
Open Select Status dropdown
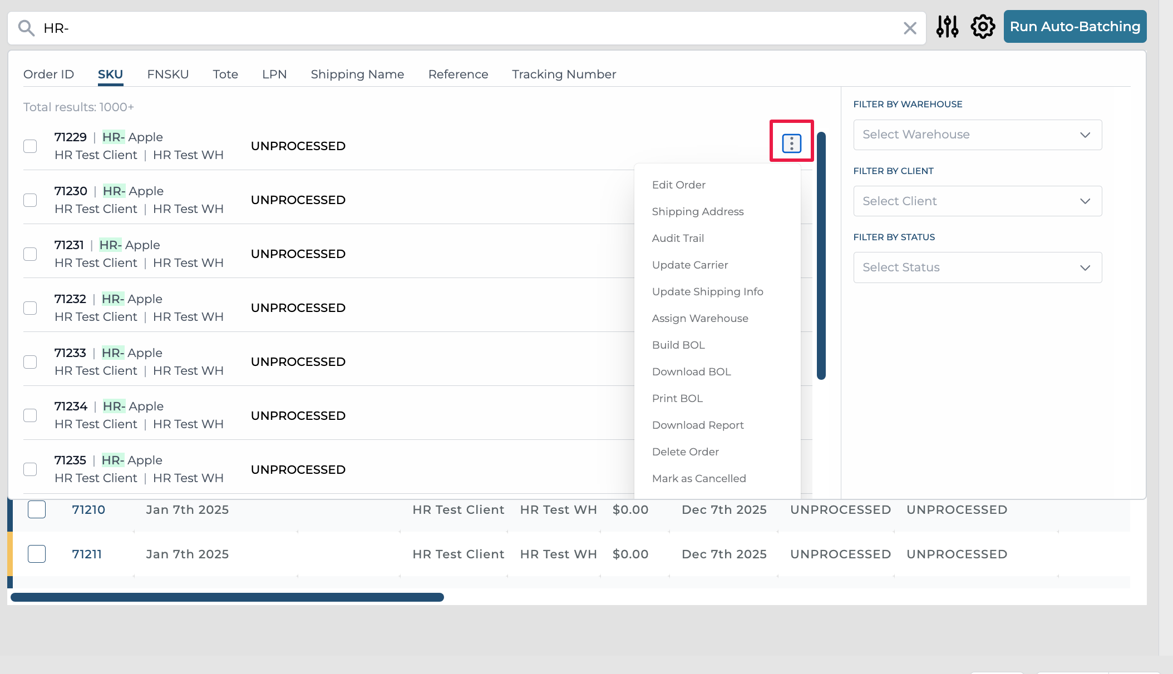coord(977,267)
